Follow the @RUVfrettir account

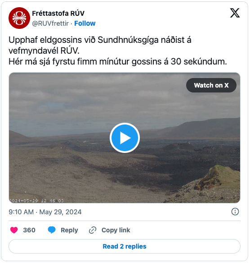85,23
